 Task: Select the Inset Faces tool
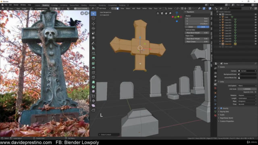click(x=93, y=63)
